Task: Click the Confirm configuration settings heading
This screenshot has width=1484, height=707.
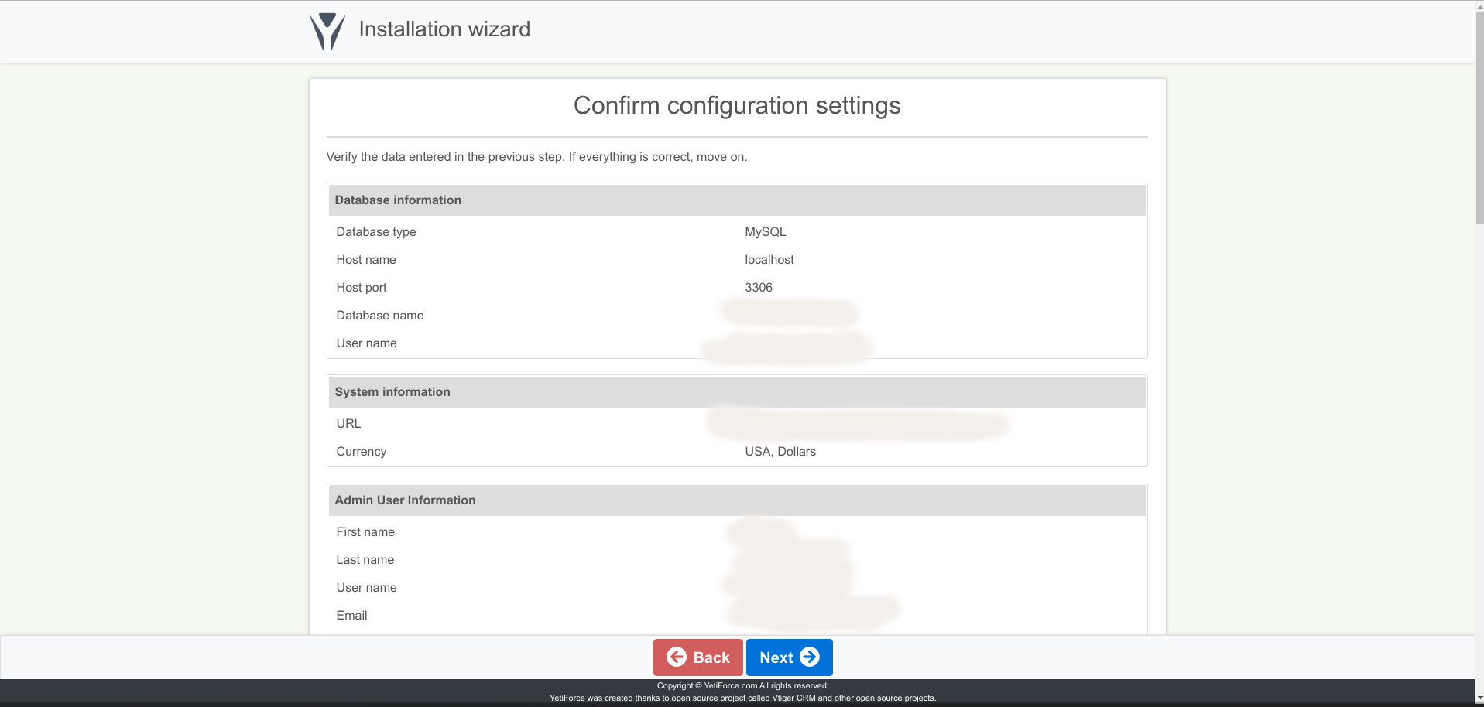Action: point(737,105)
